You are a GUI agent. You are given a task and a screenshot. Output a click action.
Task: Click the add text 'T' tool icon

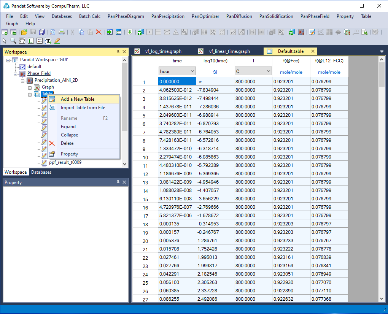48,41
